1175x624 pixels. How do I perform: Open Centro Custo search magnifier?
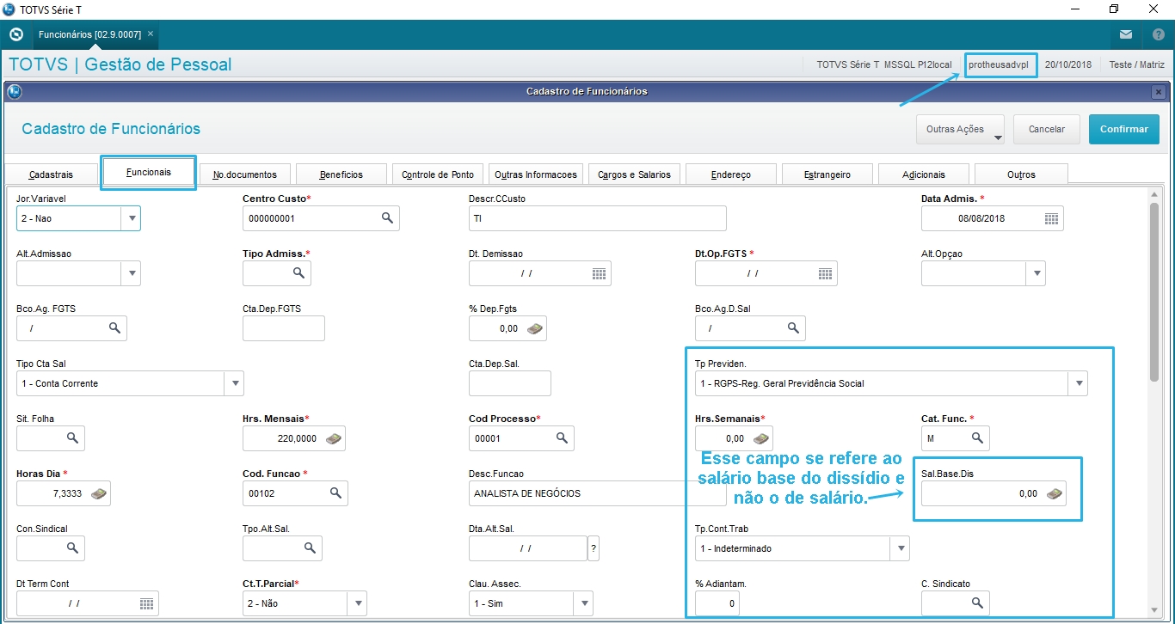[x=388, y=218]
